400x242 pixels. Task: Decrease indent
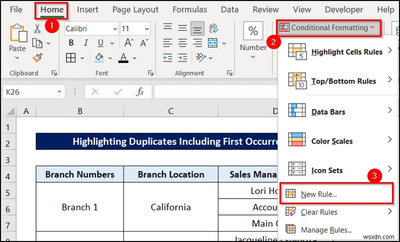[167, 58]
